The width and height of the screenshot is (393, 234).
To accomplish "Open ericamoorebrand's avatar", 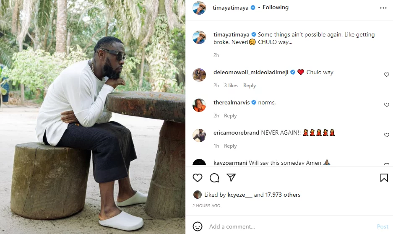I will click(199, 135).
